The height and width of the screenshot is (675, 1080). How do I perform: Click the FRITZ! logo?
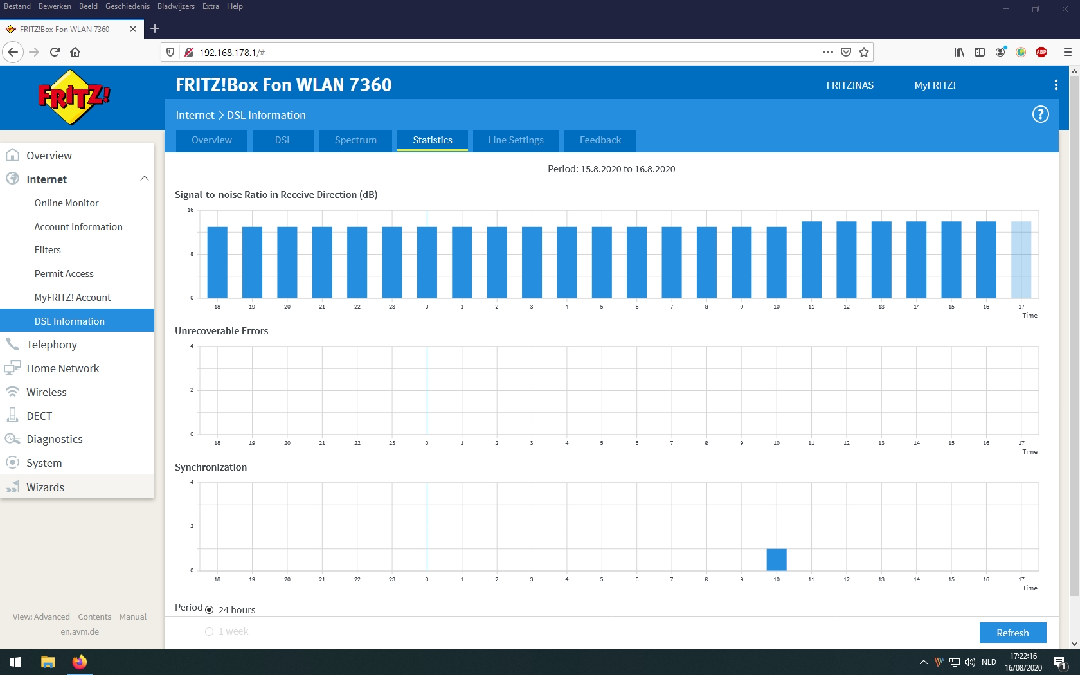pos(74,97)
